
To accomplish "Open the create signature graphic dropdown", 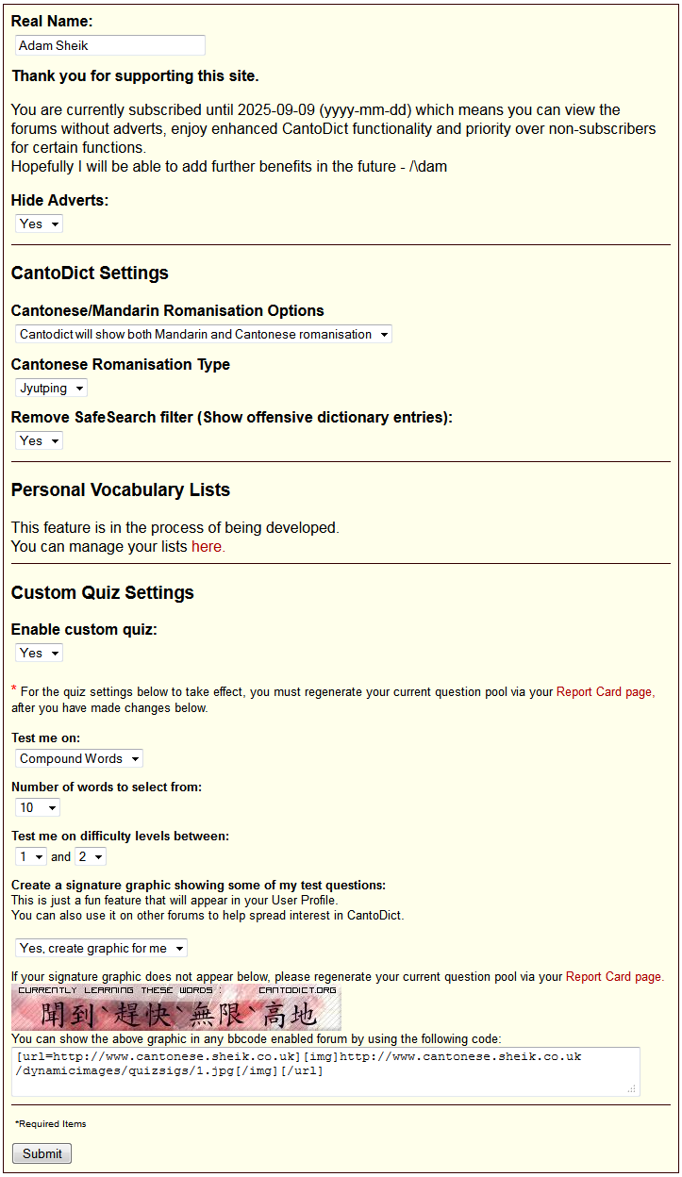I will pos(101,948).
